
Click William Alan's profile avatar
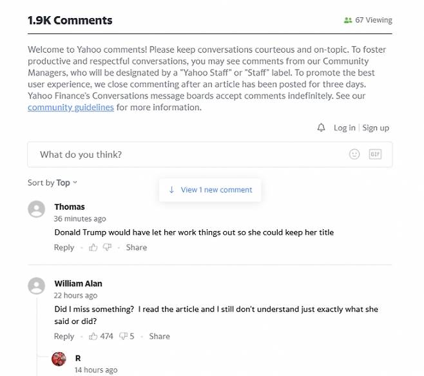pyautogui.click(x=37, y=286)
